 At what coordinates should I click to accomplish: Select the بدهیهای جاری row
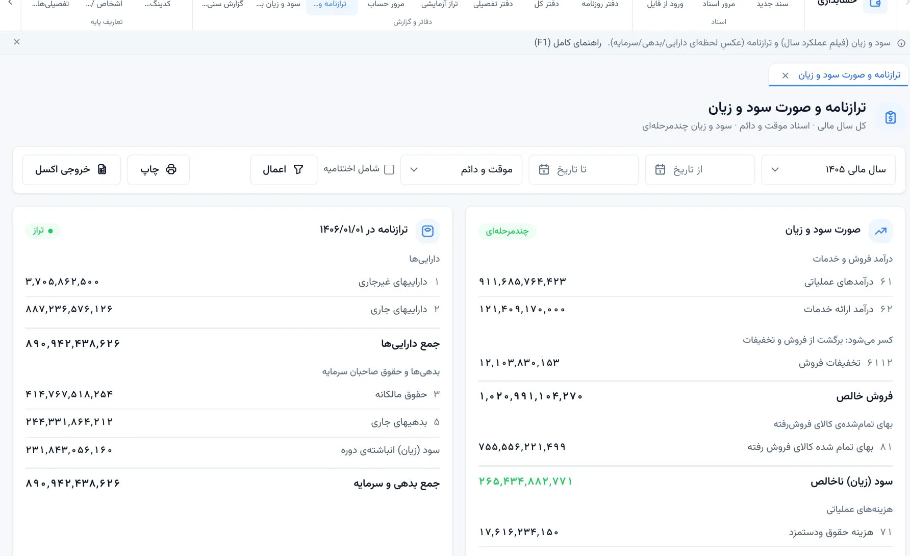[x=233, y=422]
